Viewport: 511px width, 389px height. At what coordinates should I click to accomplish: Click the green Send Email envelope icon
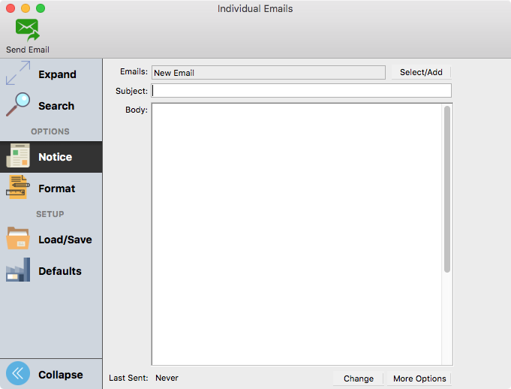pyautogui.click(x=28, y=30)
